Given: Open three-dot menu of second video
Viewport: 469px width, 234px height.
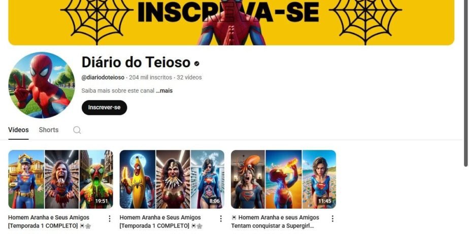Looking at the screenshot, I should [221, 219].
